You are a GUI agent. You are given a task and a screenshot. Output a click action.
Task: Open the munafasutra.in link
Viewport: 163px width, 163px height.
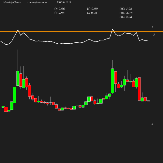[38, 2]
